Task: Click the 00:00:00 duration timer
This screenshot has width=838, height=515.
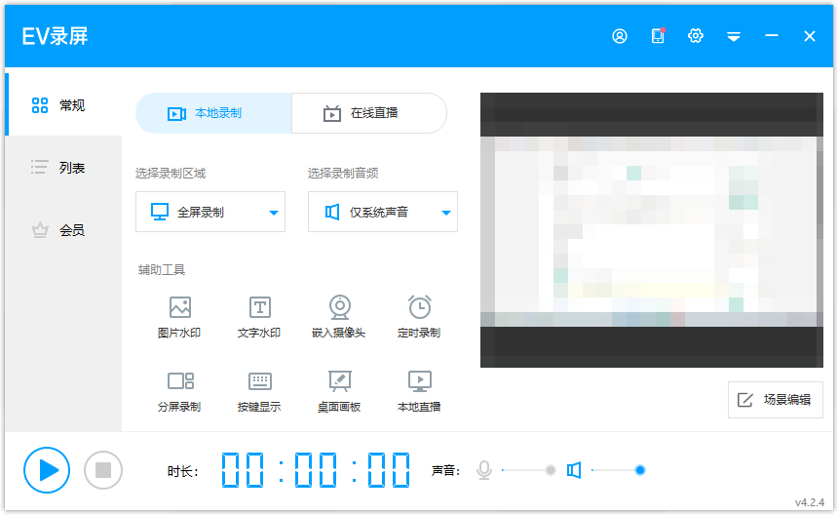Action: (x=316, y=470)
